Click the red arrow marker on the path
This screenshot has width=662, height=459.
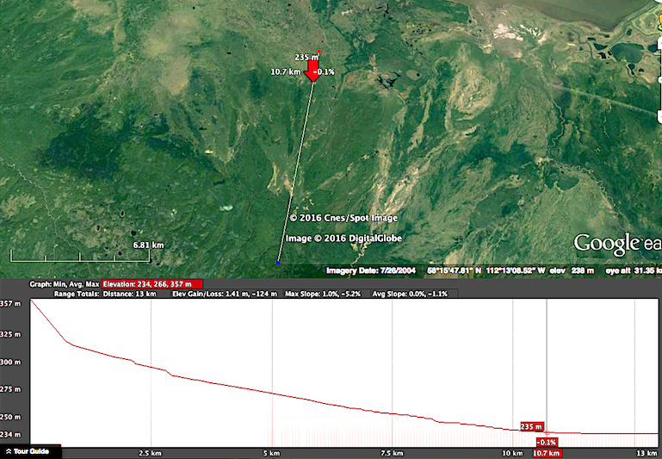click(312, 69)
